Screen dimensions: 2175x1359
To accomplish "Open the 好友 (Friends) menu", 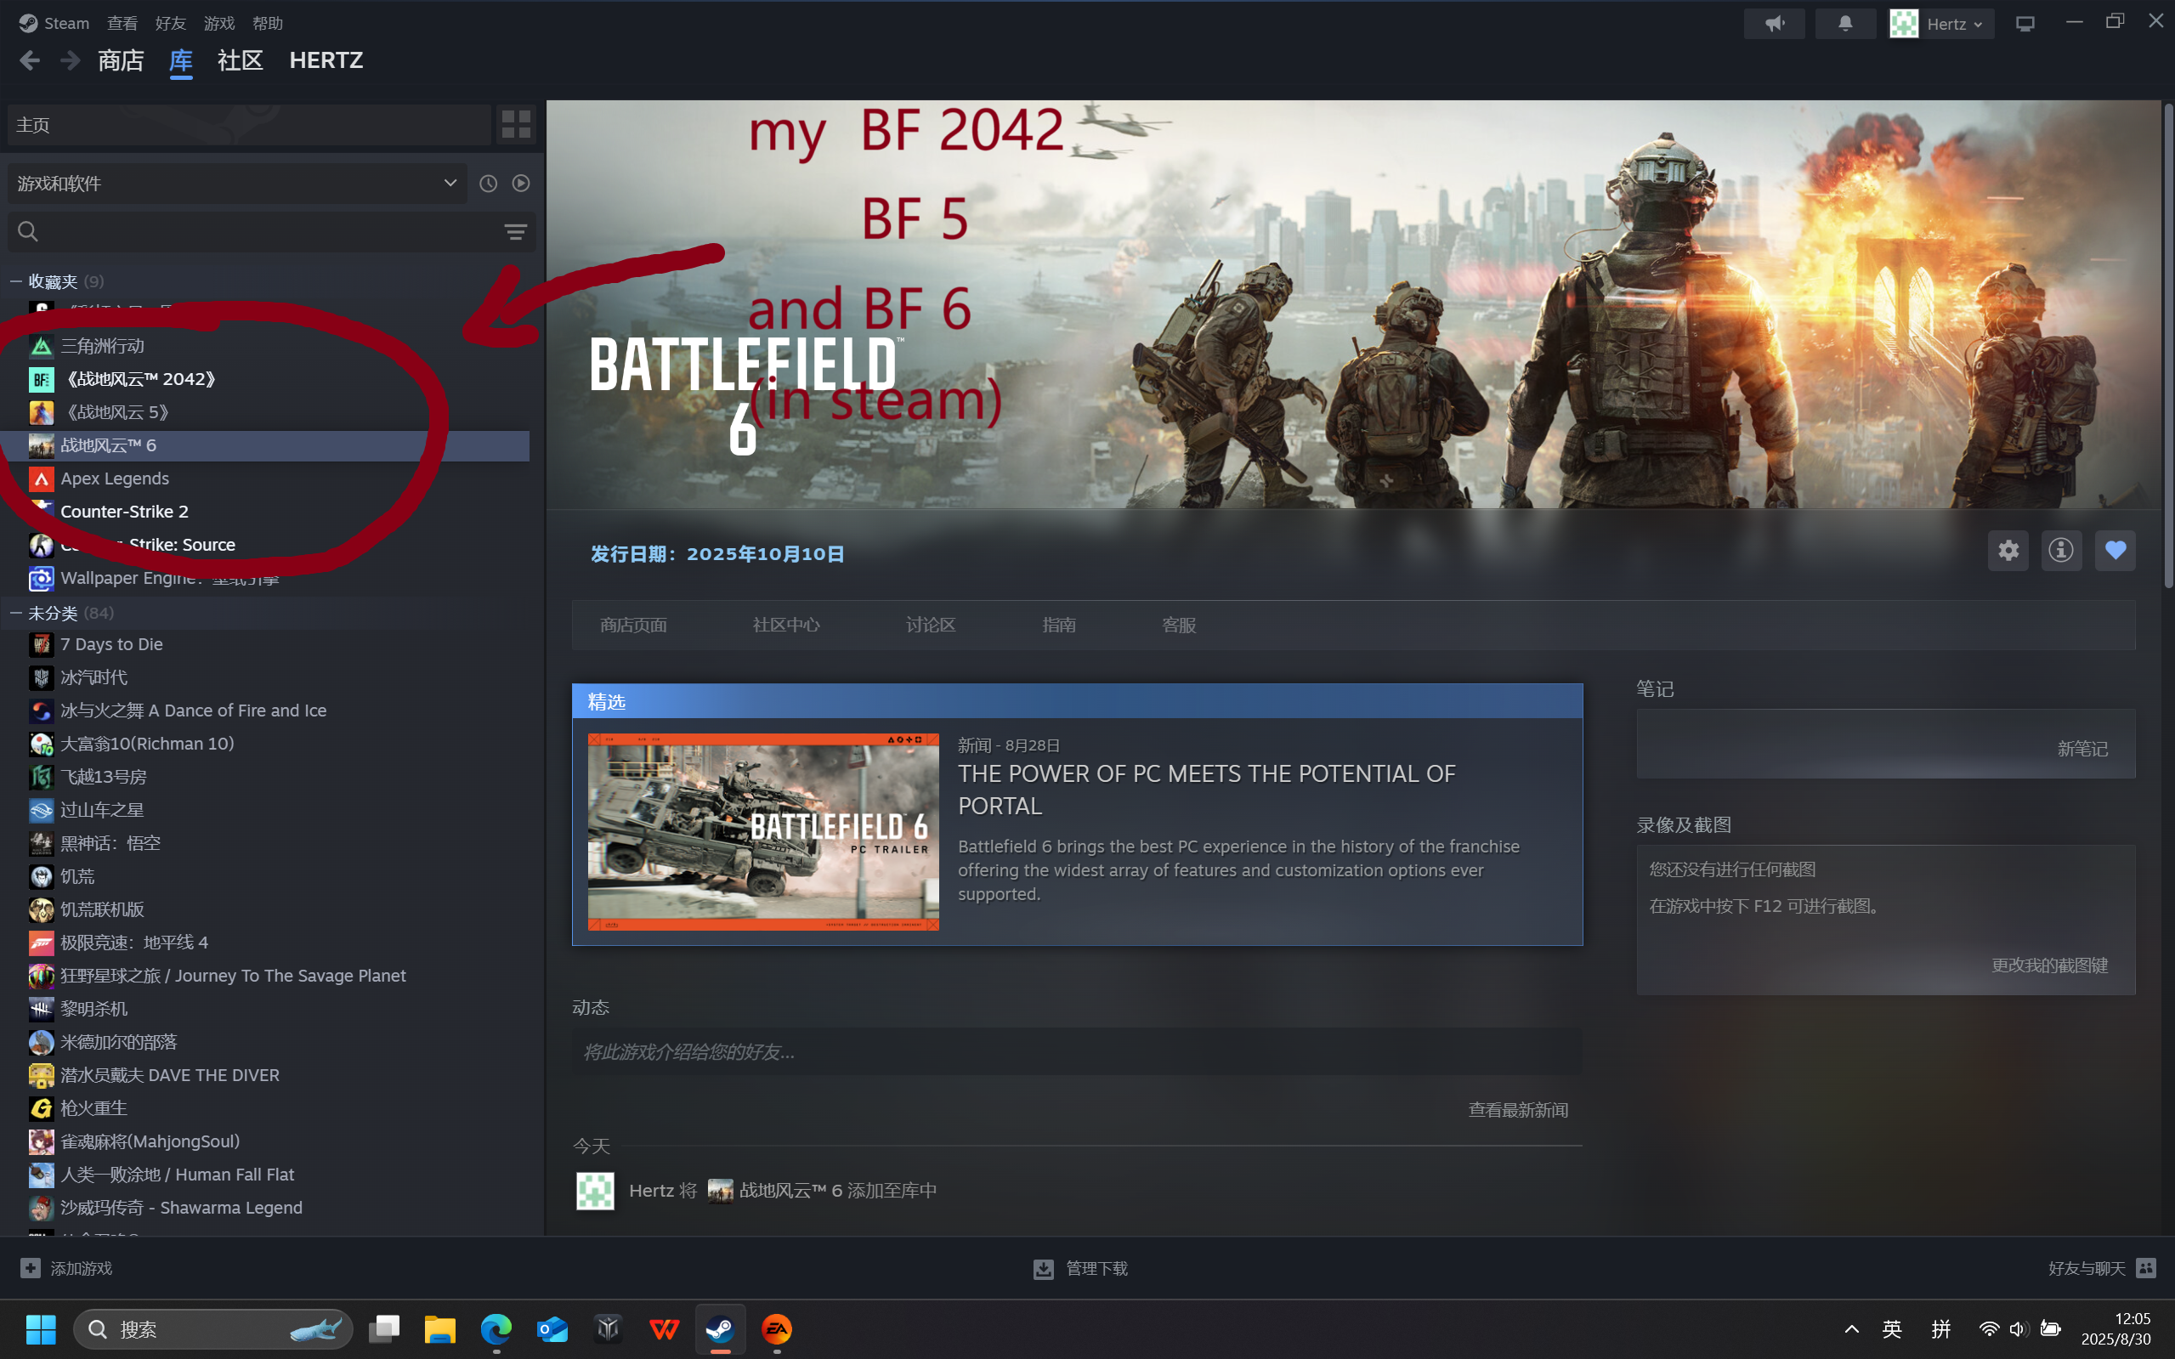I will point(170,23).
